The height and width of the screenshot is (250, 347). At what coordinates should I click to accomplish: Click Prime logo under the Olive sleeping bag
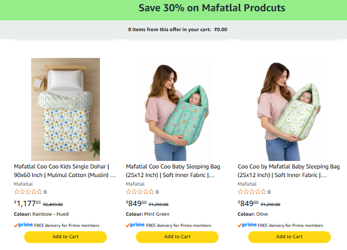click(247, 225)
